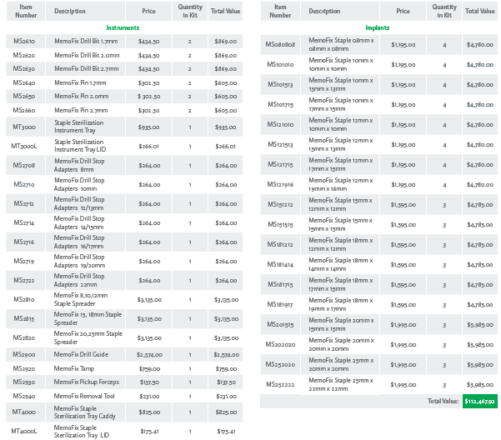Screen dimensions: 501x440
Task: Click the Description header in the left table
Action: click(70, 11)
